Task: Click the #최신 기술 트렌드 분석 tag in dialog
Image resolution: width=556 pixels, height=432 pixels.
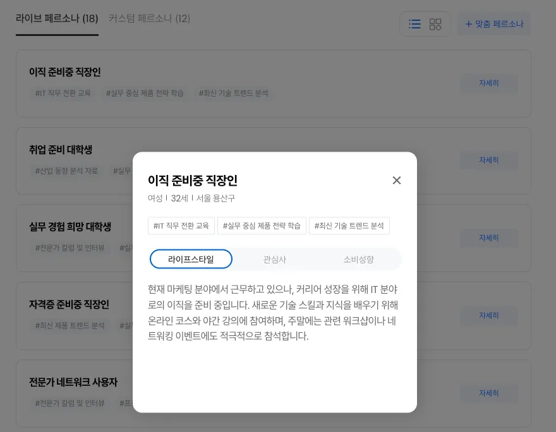Action: [x=349, y=225]
